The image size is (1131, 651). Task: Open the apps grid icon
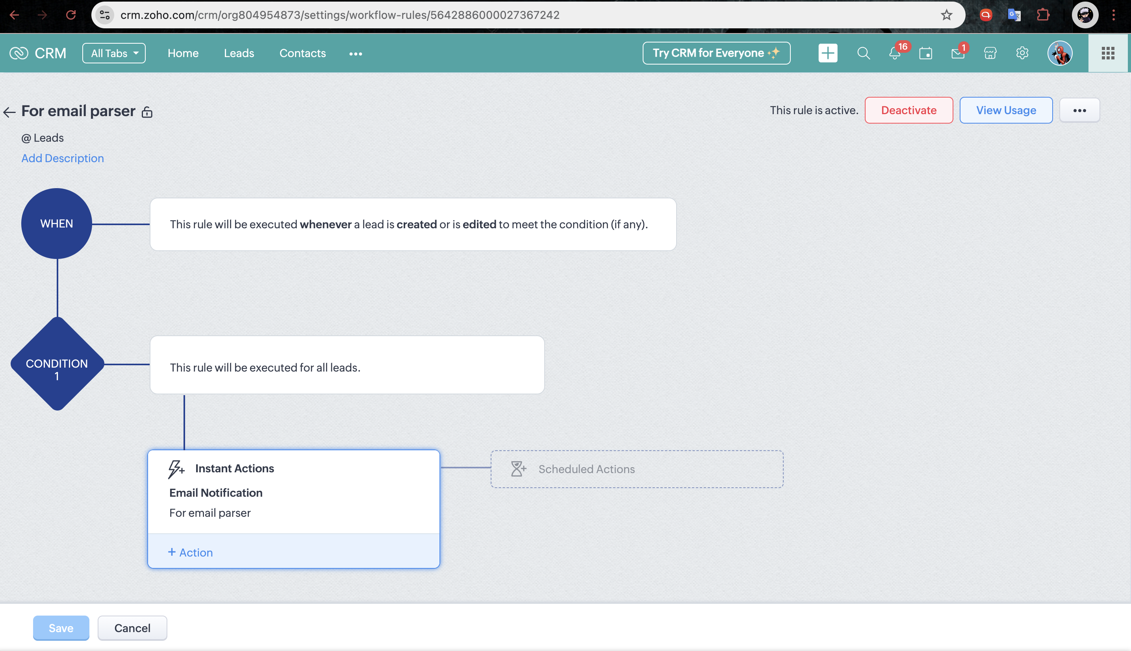point(1107,53)
